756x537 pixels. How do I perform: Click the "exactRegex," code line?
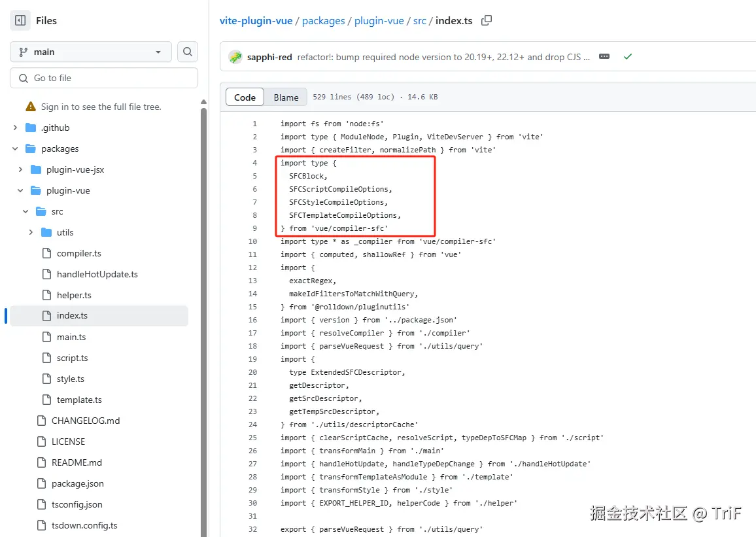pyautogui.click(x=313, y=281)
